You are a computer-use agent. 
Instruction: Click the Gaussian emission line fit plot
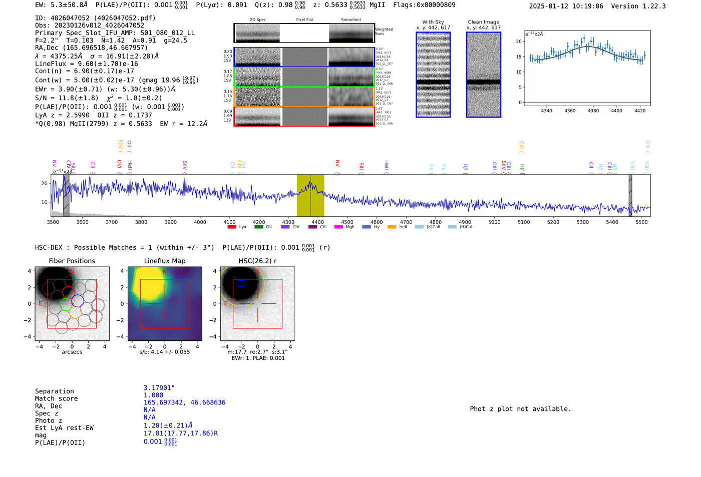[587, 68]
